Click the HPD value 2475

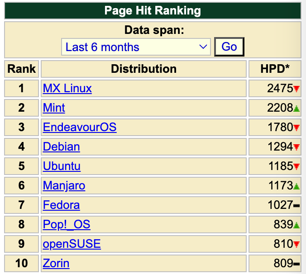280,88
